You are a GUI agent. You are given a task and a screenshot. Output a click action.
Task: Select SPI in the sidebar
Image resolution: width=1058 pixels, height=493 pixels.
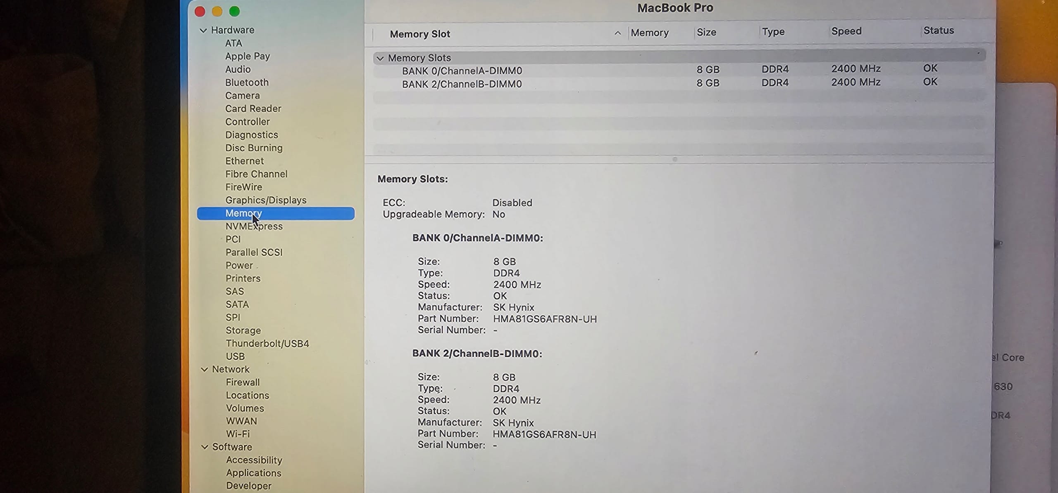pos(233,318)
